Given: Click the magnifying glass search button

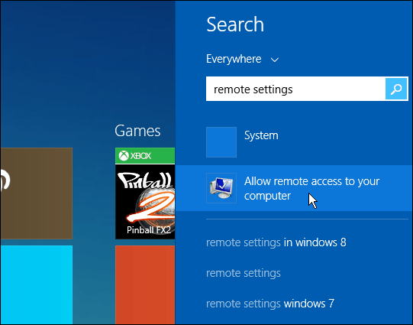Looking at the screenshot, I should point(396,89).
